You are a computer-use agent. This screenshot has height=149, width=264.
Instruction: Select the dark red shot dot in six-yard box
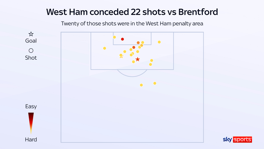coord(122,39)
